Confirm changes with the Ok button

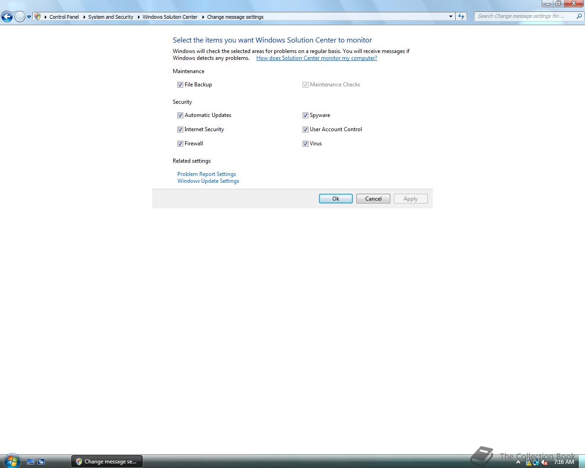336,198
